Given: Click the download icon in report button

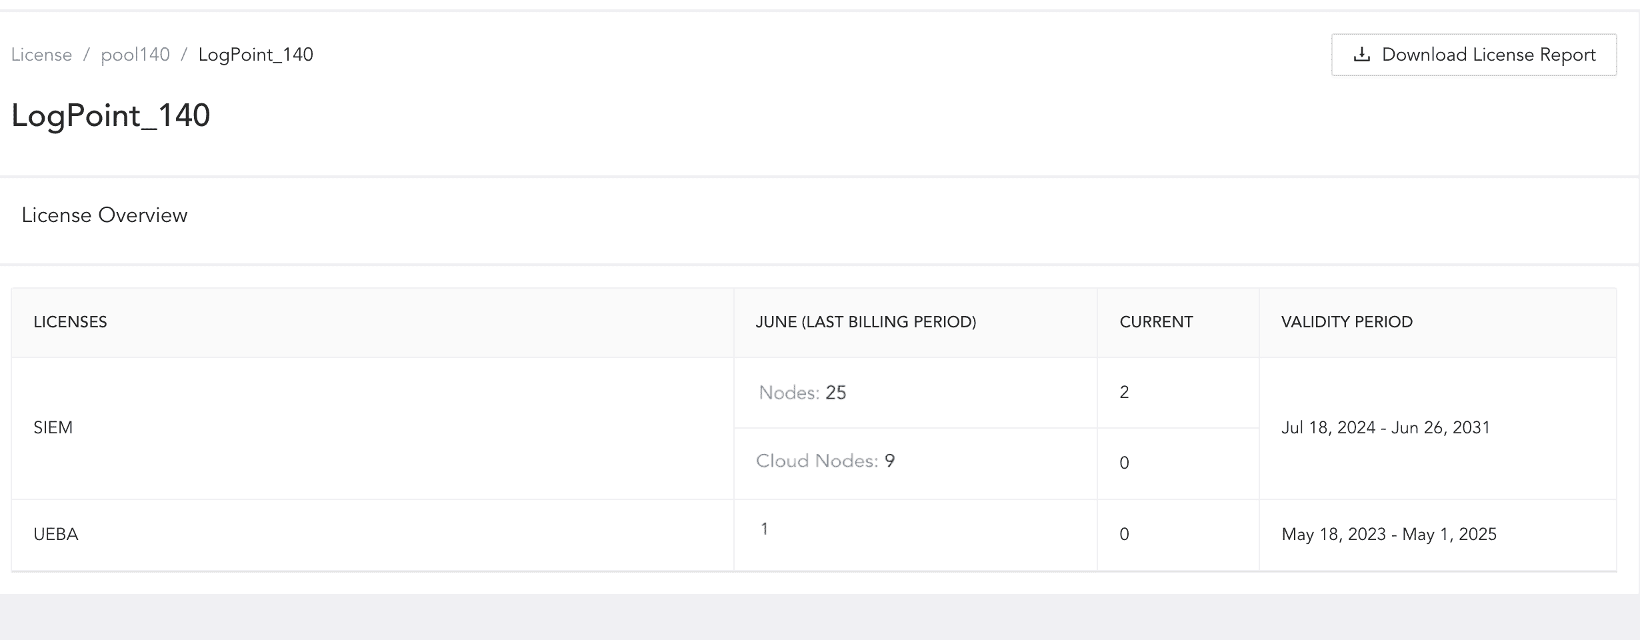Looking at the screenshot, I should 1362,55.
